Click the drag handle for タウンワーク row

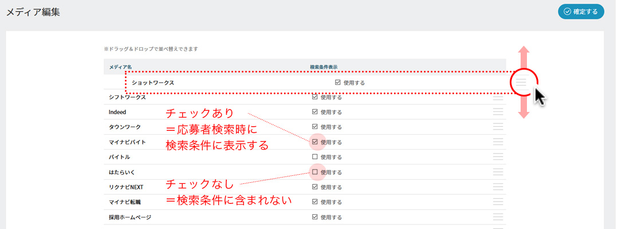point(498,127)
